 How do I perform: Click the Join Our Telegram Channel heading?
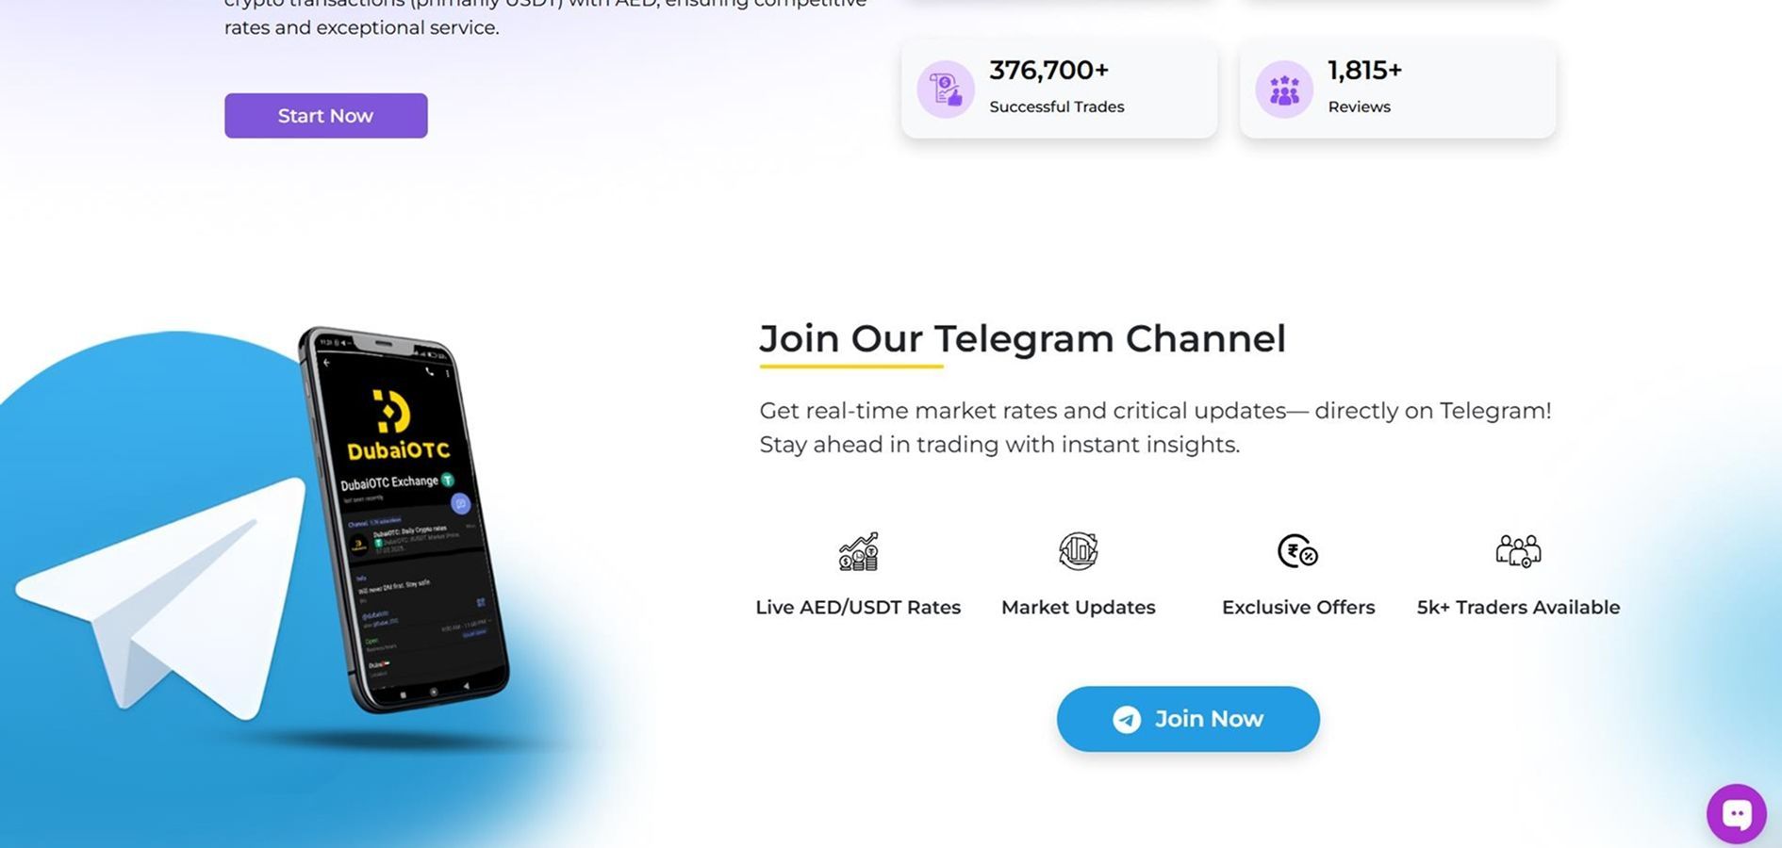(x=1022, y=338)
